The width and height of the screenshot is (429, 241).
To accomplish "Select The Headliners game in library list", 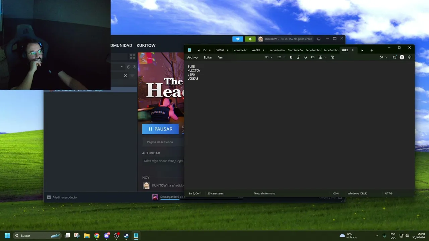I will (x=90, y=90).
